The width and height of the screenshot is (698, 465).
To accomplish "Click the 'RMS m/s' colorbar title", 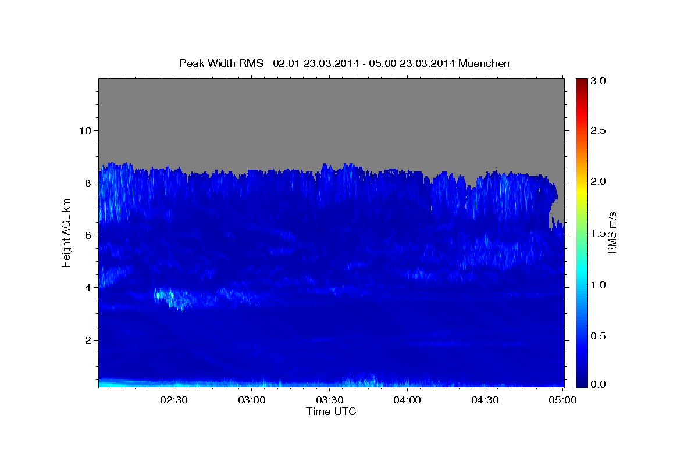I will 612,233.
